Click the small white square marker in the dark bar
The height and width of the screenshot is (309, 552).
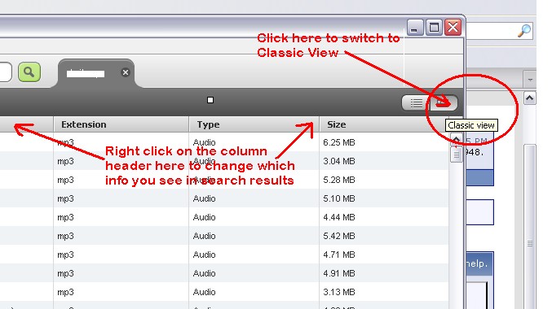pos(210,100)
